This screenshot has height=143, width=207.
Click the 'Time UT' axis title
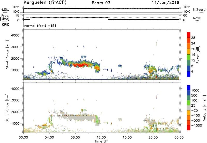[101, 141]
